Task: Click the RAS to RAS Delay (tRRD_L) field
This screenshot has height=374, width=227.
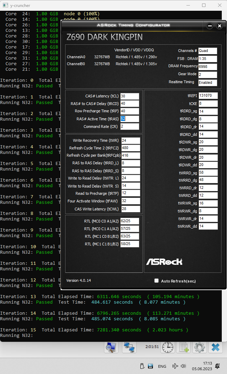Action: (131, 163)
